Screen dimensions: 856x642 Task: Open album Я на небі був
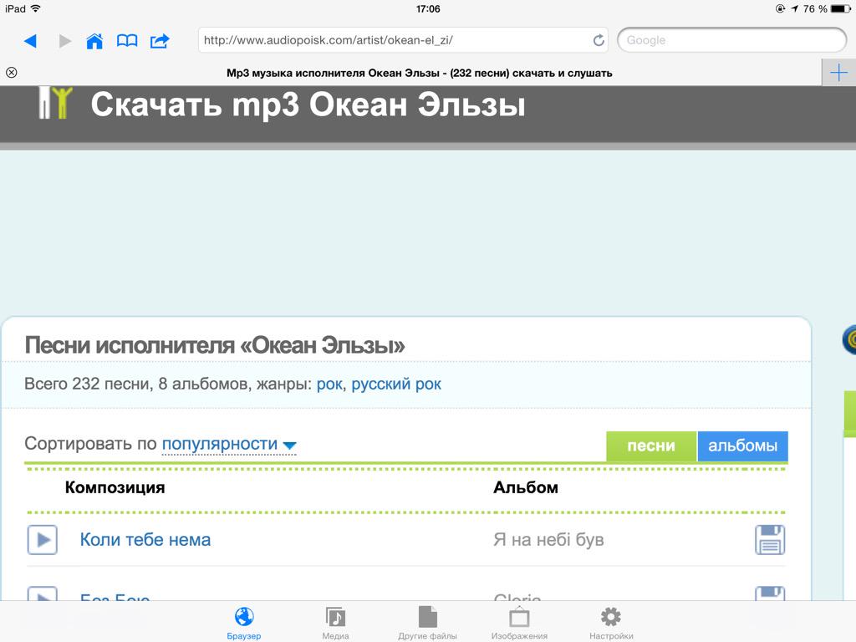click(548, 540)
